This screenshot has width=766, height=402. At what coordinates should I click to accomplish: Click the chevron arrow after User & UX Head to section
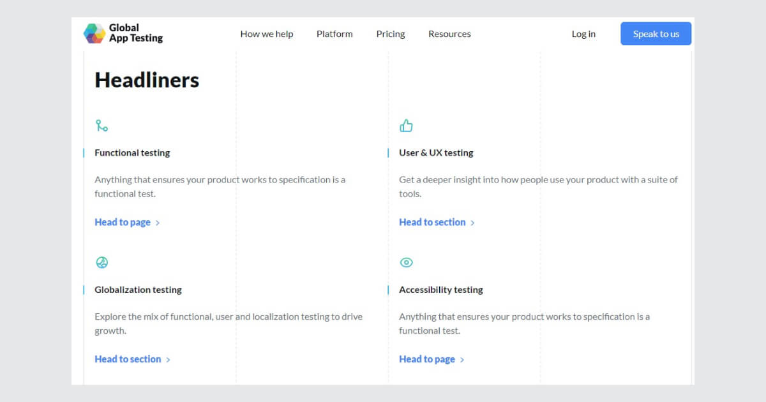tap(472, 223)
